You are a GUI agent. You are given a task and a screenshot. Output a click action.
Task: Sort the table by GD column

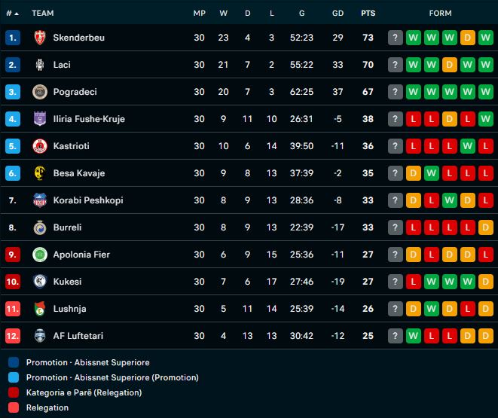[x=338, y=13]
